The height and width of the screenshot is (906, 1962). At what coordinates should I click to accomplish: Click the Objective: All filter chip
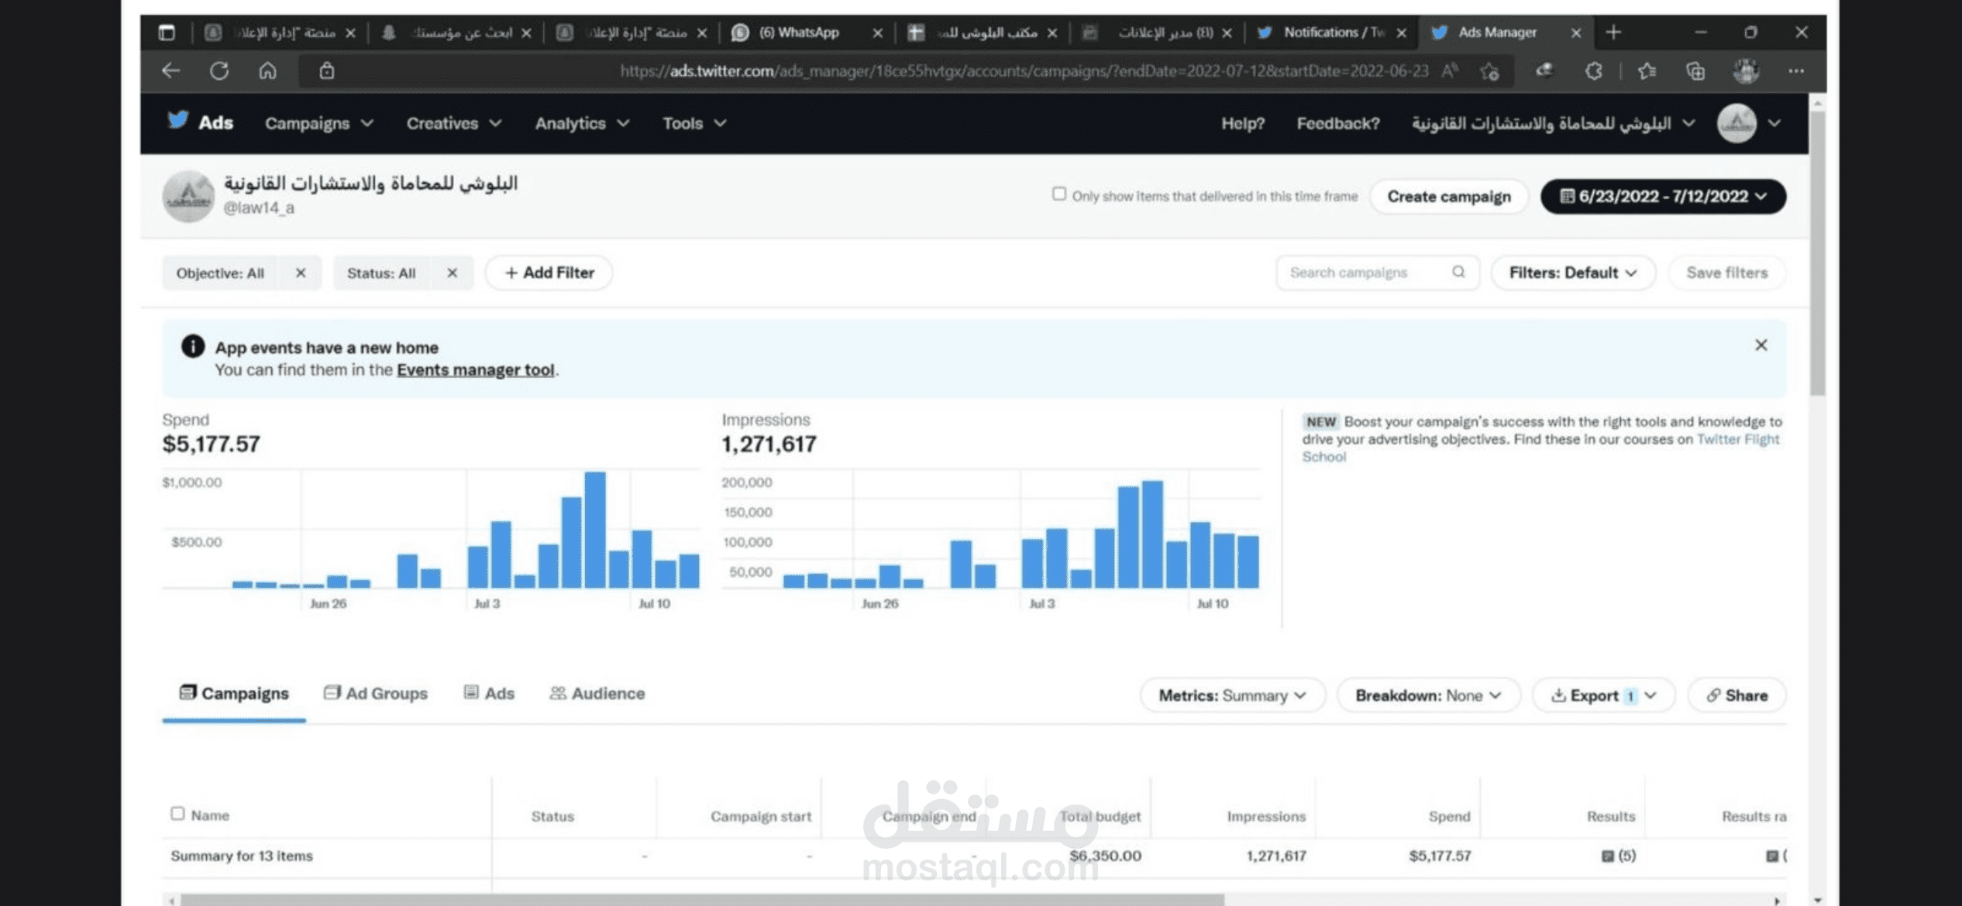point(220,273)
